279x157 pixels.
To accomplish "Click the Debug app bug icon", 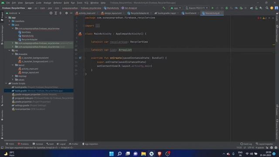I will 227,8.
